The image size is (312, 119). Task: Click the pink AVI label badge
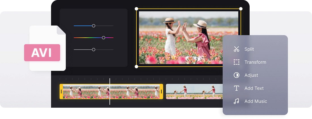coord(42,53)
